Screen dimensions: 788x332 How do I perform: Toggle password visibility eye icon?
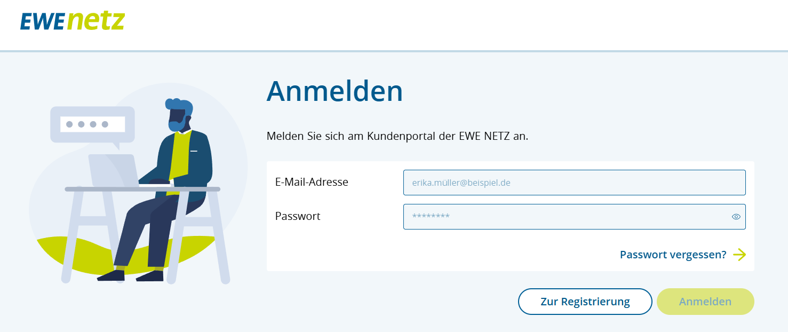tap(736, 217)
